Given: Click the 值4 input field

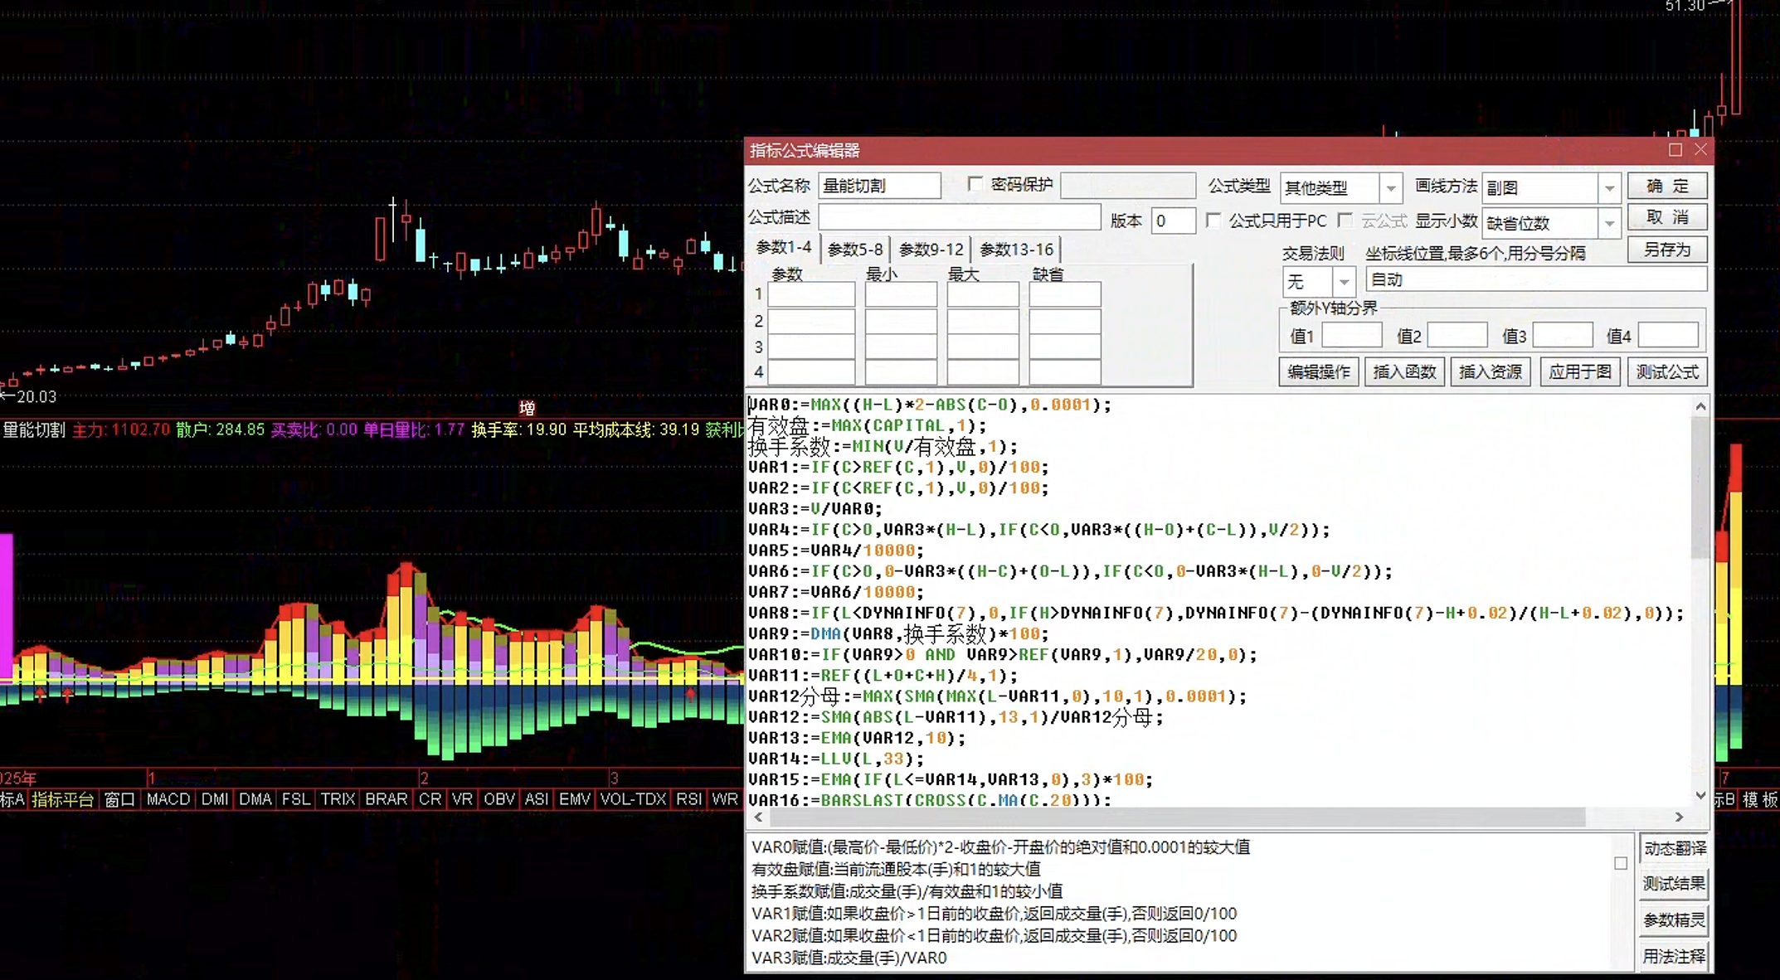Looking at the screenshot, I should point(1668,335).
